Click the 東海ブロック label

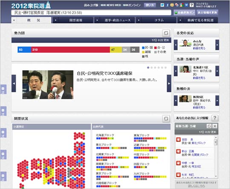pyautogui.click(x=141, y=135)
